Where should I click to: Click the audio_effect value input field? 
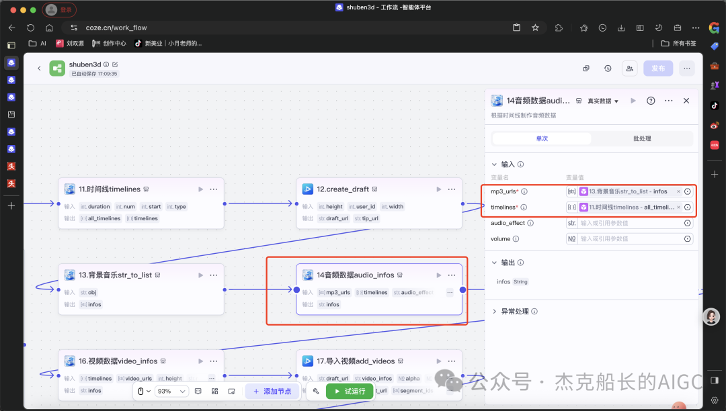(630, 223)
